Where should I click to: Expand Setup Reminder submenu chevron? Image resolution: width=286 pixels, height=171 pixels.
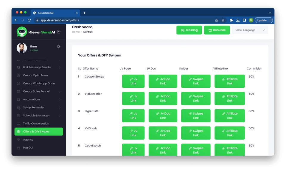tap(60, 108)
